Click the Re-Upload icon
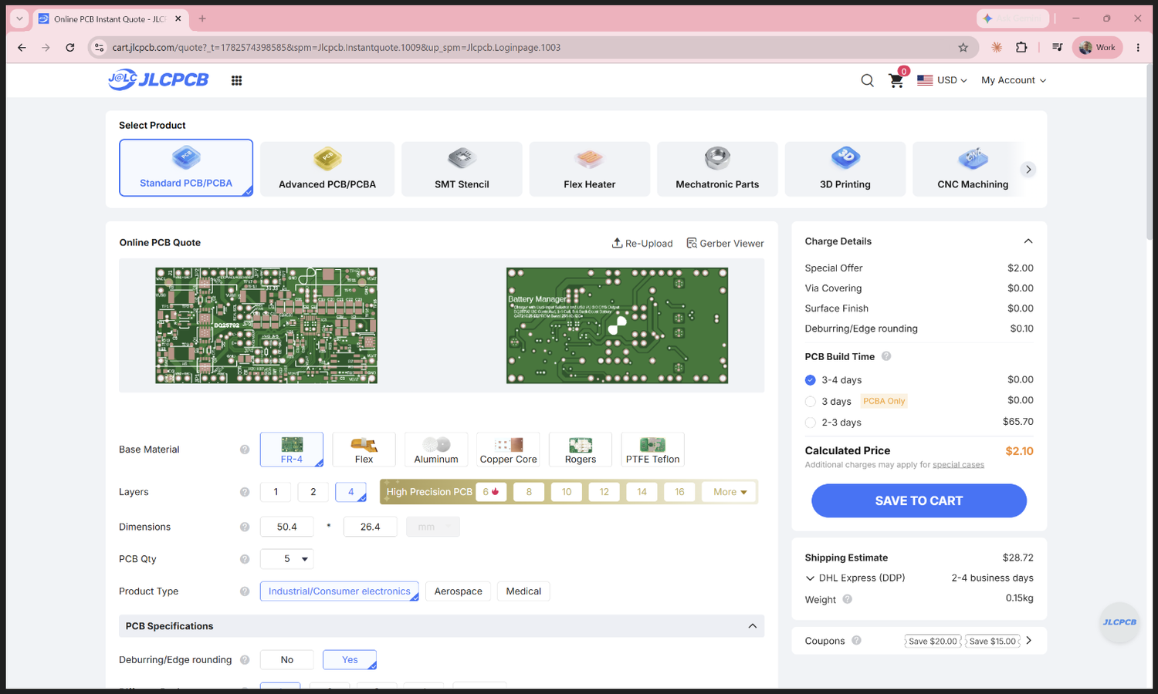 [618, 243]
